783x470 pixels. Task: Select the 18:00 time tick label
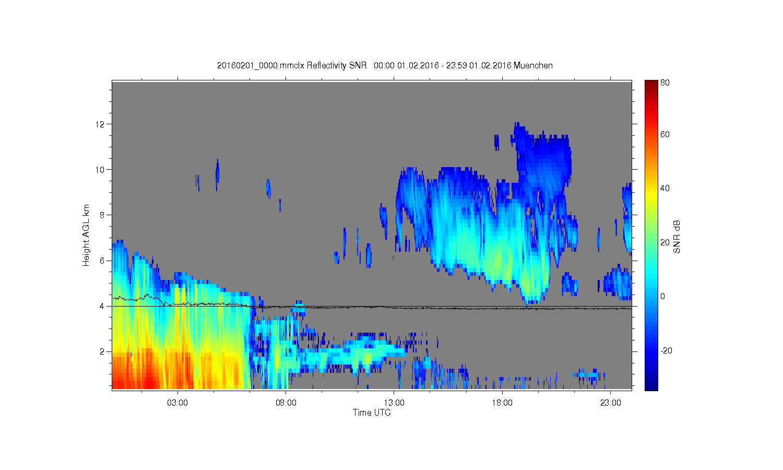click(502, 403)
